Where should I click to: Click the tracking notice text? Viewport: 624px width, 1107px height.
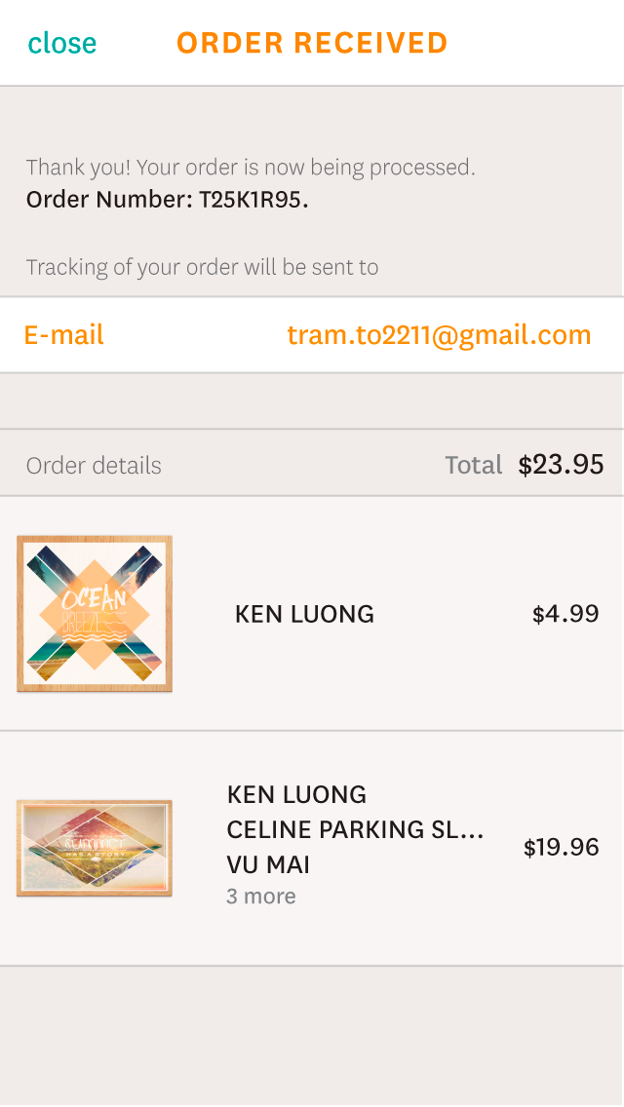point(202,267)
